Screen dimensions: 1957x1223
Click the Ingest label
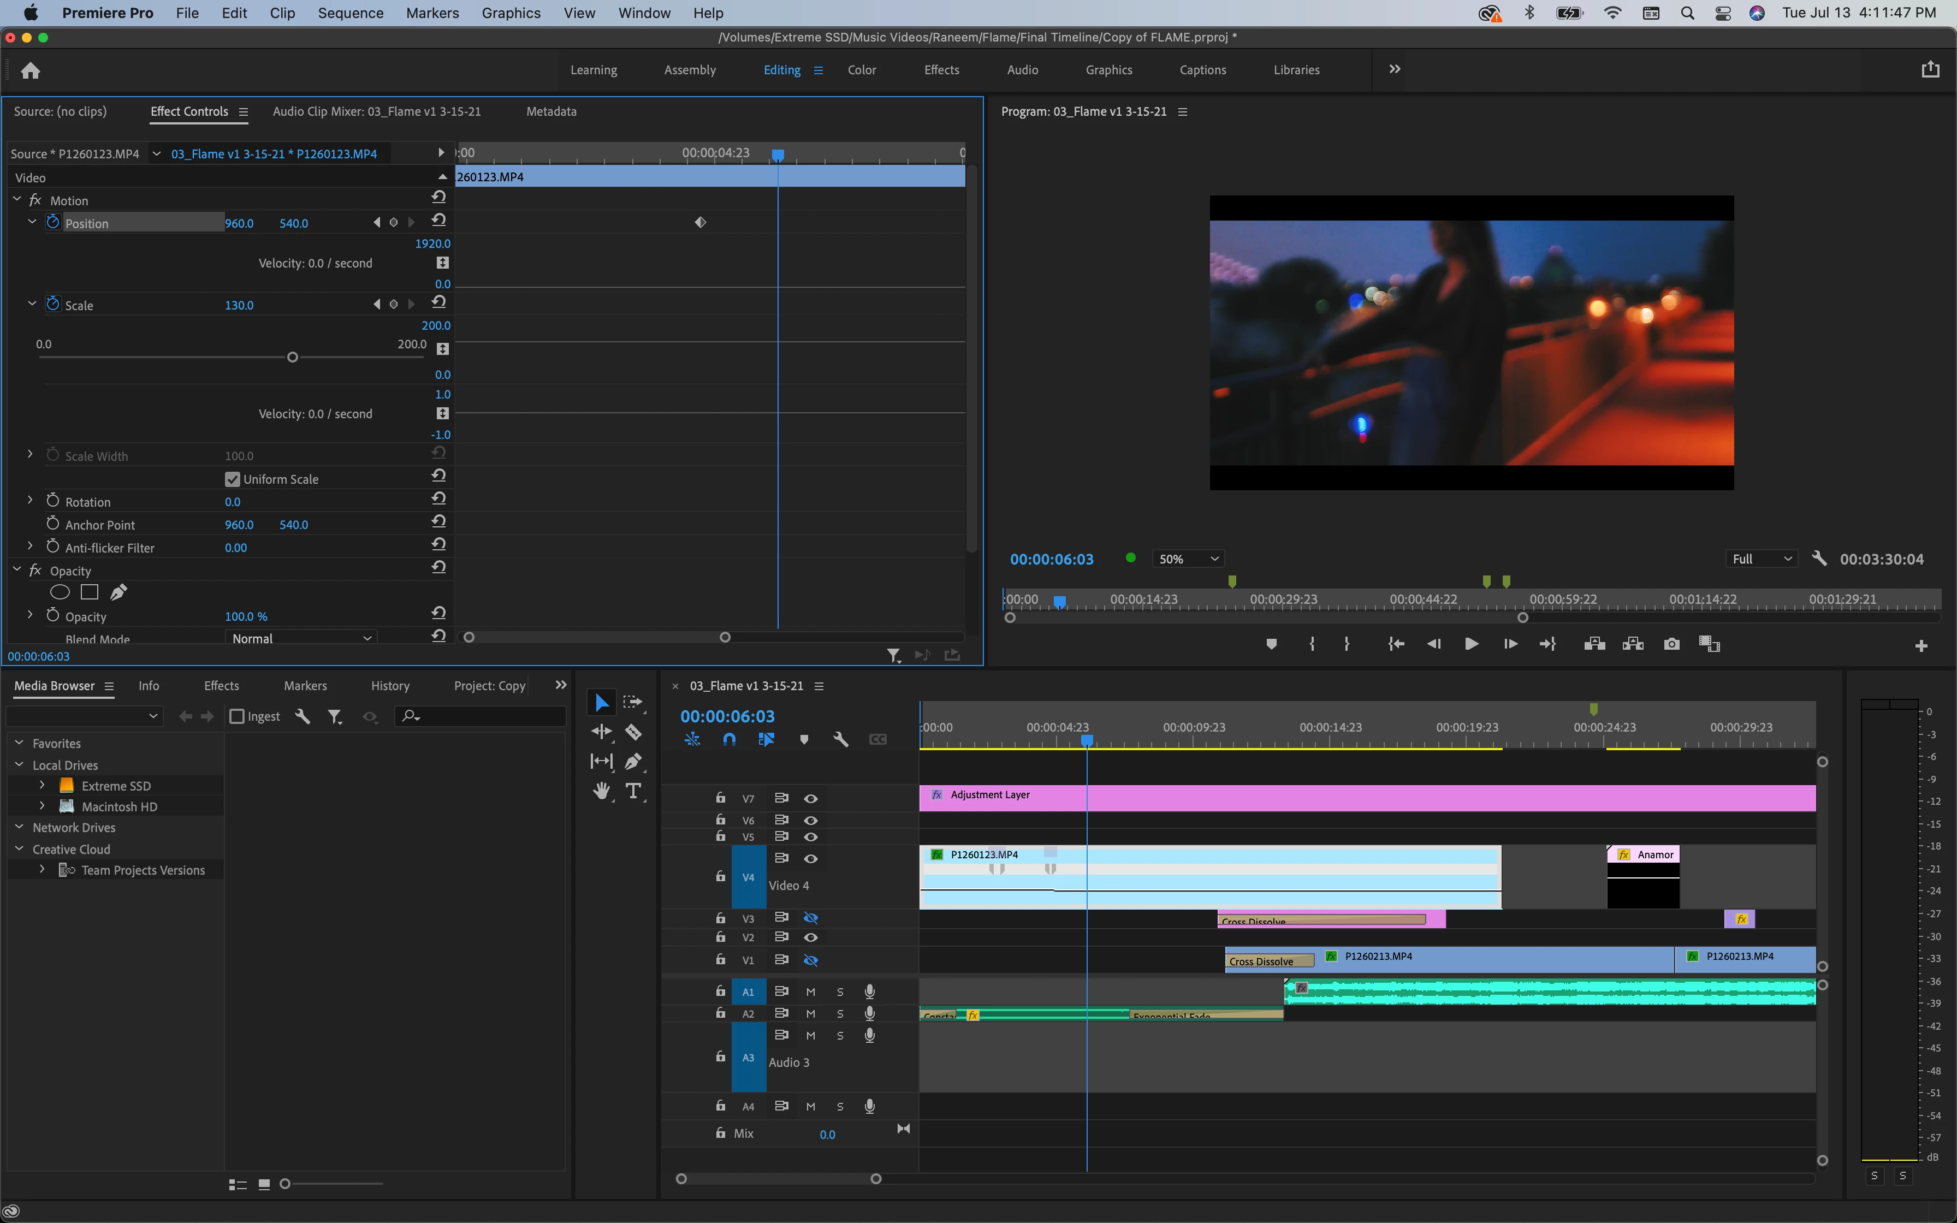[x=263, y=716]
